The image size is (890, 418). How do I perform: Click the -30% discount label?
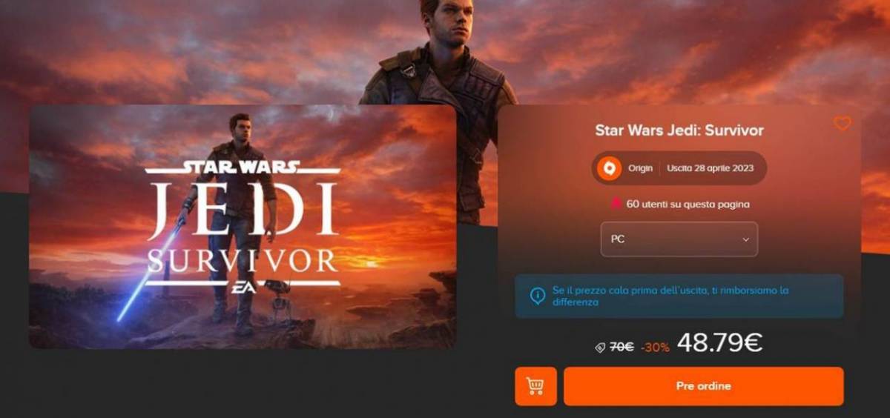click(655, 348)
